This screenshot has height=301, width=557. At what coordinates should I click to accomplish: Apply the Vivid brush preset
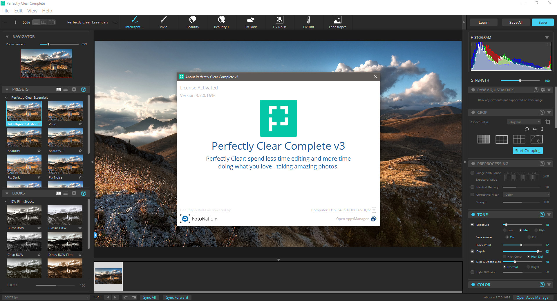click(164, 22)
